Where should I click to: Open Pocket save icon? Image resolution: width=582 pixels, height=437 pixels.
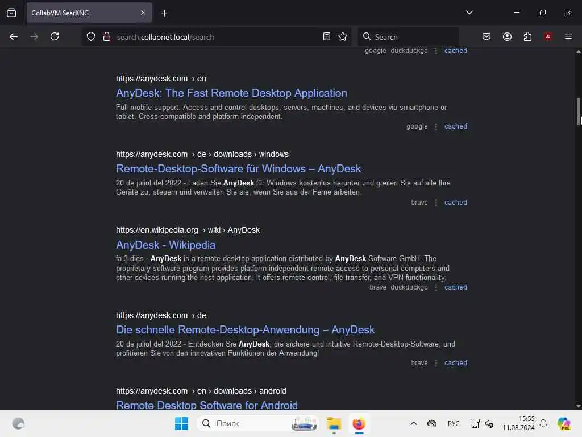tap(487, 37)
